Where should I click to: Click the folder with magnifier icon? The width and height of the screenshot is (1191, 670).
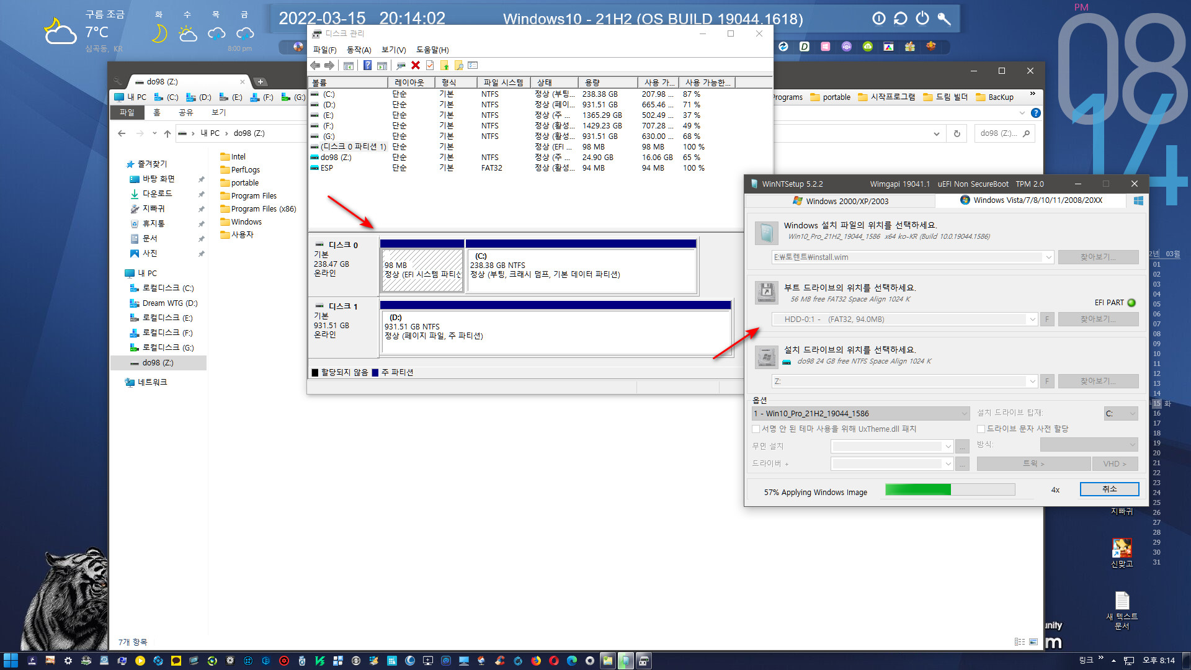459,65
